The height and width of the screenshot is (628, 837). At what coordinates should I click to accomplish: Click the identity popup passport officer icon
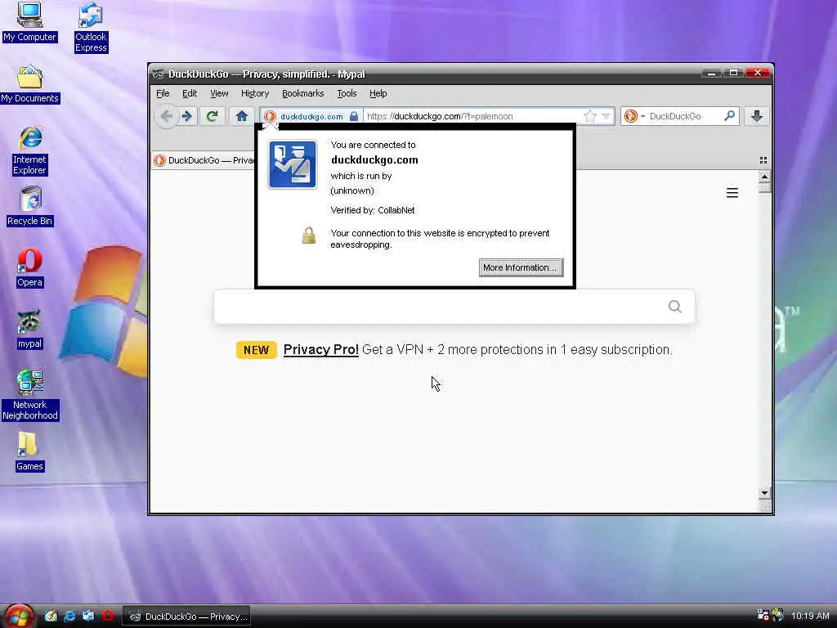coord(293,164)
